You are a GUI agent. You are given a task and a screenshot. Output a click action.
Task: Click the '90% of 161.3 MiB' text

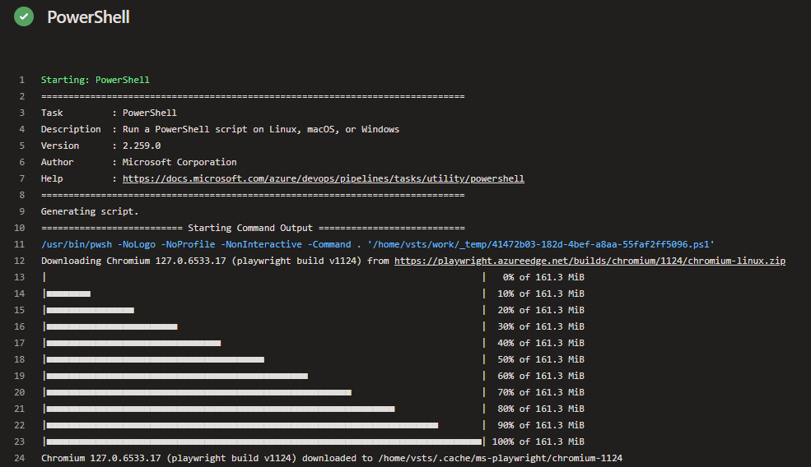(540, 425)
